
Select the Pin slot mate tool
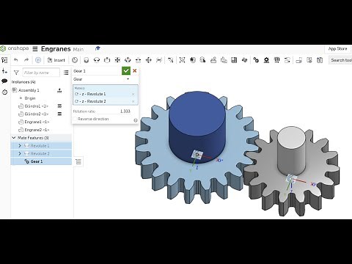point(138,60)
